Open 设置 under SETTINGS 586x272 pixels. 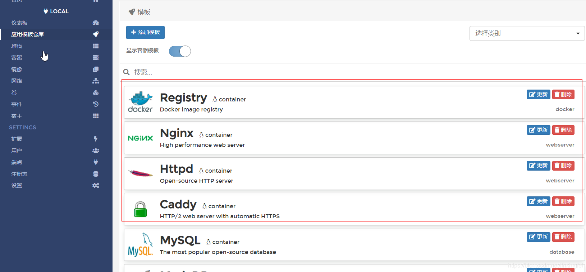click(x=17, y=185)
